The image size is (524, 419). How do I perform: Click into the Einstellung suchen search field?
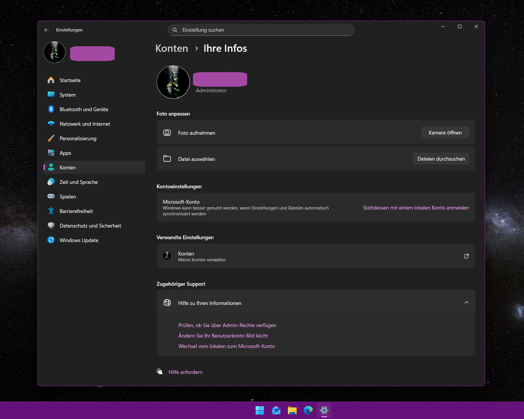pos(261,30)
